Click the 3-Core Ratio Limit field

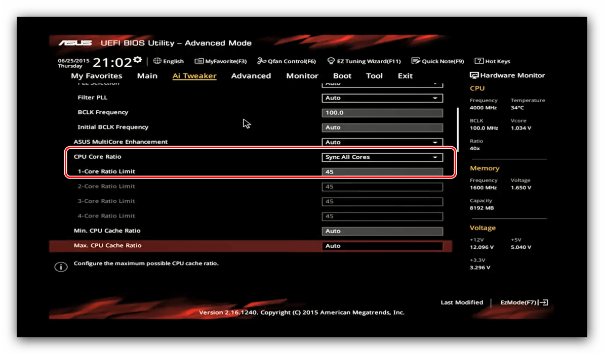pos(382,202)
